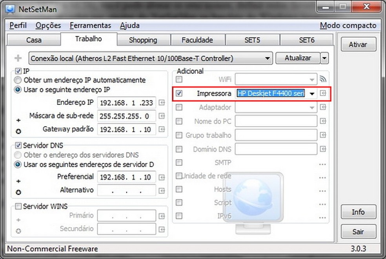
Task: Open Script settings via ellipsis
Action: tap(322, 204)
